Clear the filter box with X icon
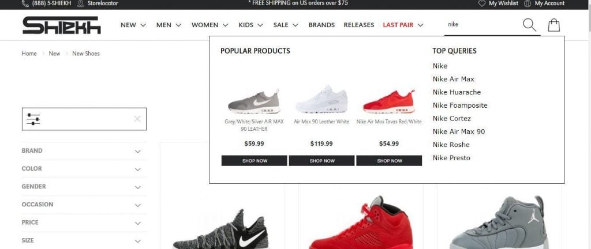591x249 pixels. 137,119
